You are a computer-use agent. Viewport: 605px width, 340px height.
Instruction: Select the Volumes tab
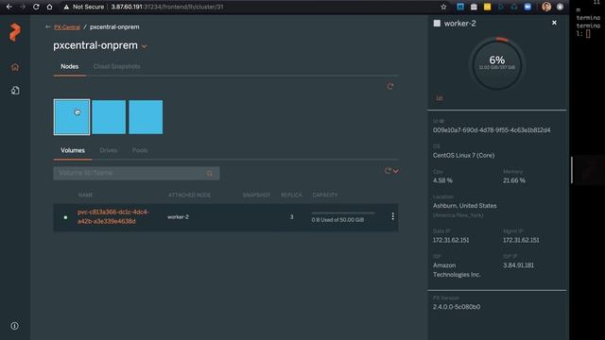(73, 150)
